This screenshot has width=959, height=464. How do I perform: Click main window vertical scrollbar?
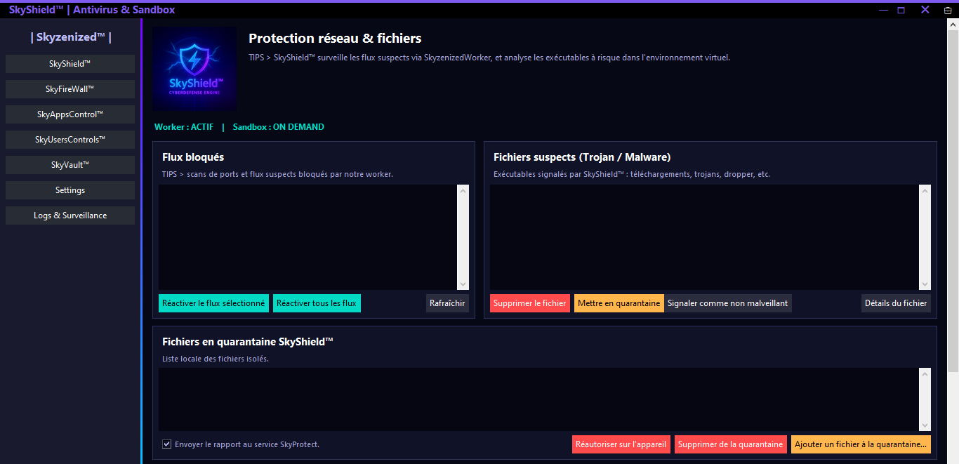[x=953, y=197]
